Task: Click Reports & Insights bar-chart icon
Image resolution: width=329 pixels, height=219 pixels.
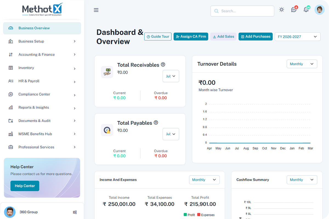Action: pyautogui.click(x=11, y=107)
